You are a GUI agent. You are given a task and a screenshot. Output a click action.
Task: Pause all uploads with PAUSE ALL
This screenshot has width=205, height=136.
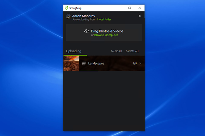(x=117, y=51)
